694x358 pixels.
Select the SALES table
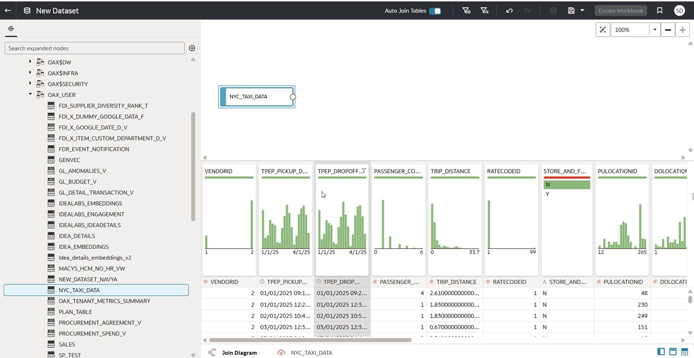click(x=67, y=344)
